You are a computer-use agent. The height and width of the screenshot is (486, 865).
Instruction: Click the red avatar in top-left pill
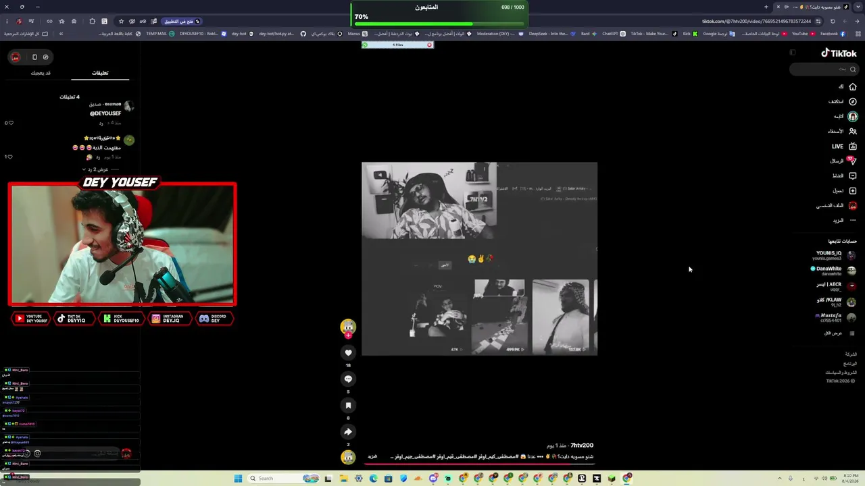16,57
